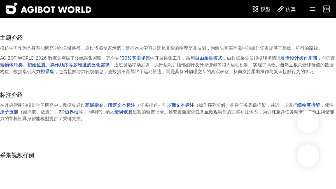
Task: Click the highlighted text 错误恢复
Action: [123, 112]
